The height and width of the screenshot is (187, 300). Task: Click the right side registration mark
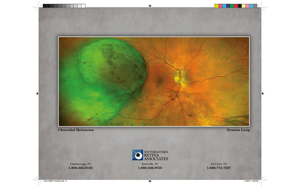(263, 94)
